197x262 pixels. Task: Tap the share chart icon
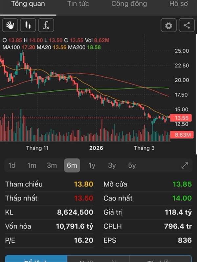tap(187, 25)
